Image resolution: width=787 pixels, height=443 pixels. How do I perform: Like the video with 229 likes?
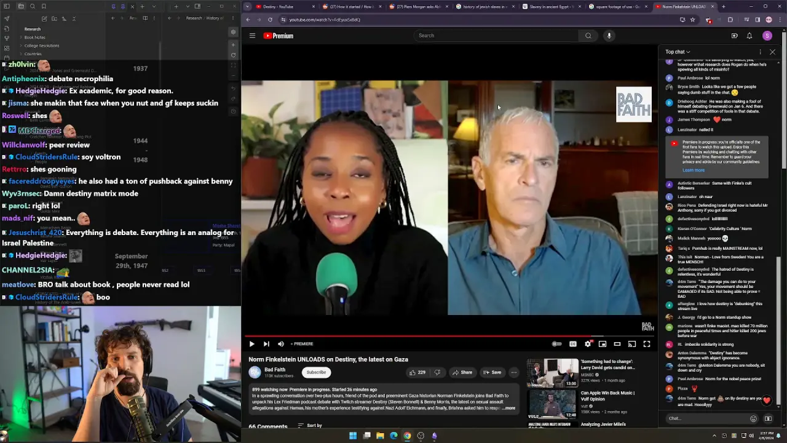(x=417, y=372)
